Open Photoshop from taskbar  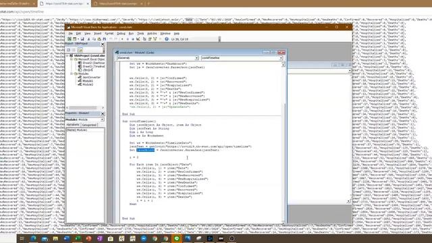pyautogui.click(x=210, y=238)
